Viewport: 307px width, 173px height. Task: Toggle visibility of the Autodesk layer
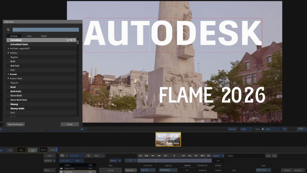click(61, 172)
